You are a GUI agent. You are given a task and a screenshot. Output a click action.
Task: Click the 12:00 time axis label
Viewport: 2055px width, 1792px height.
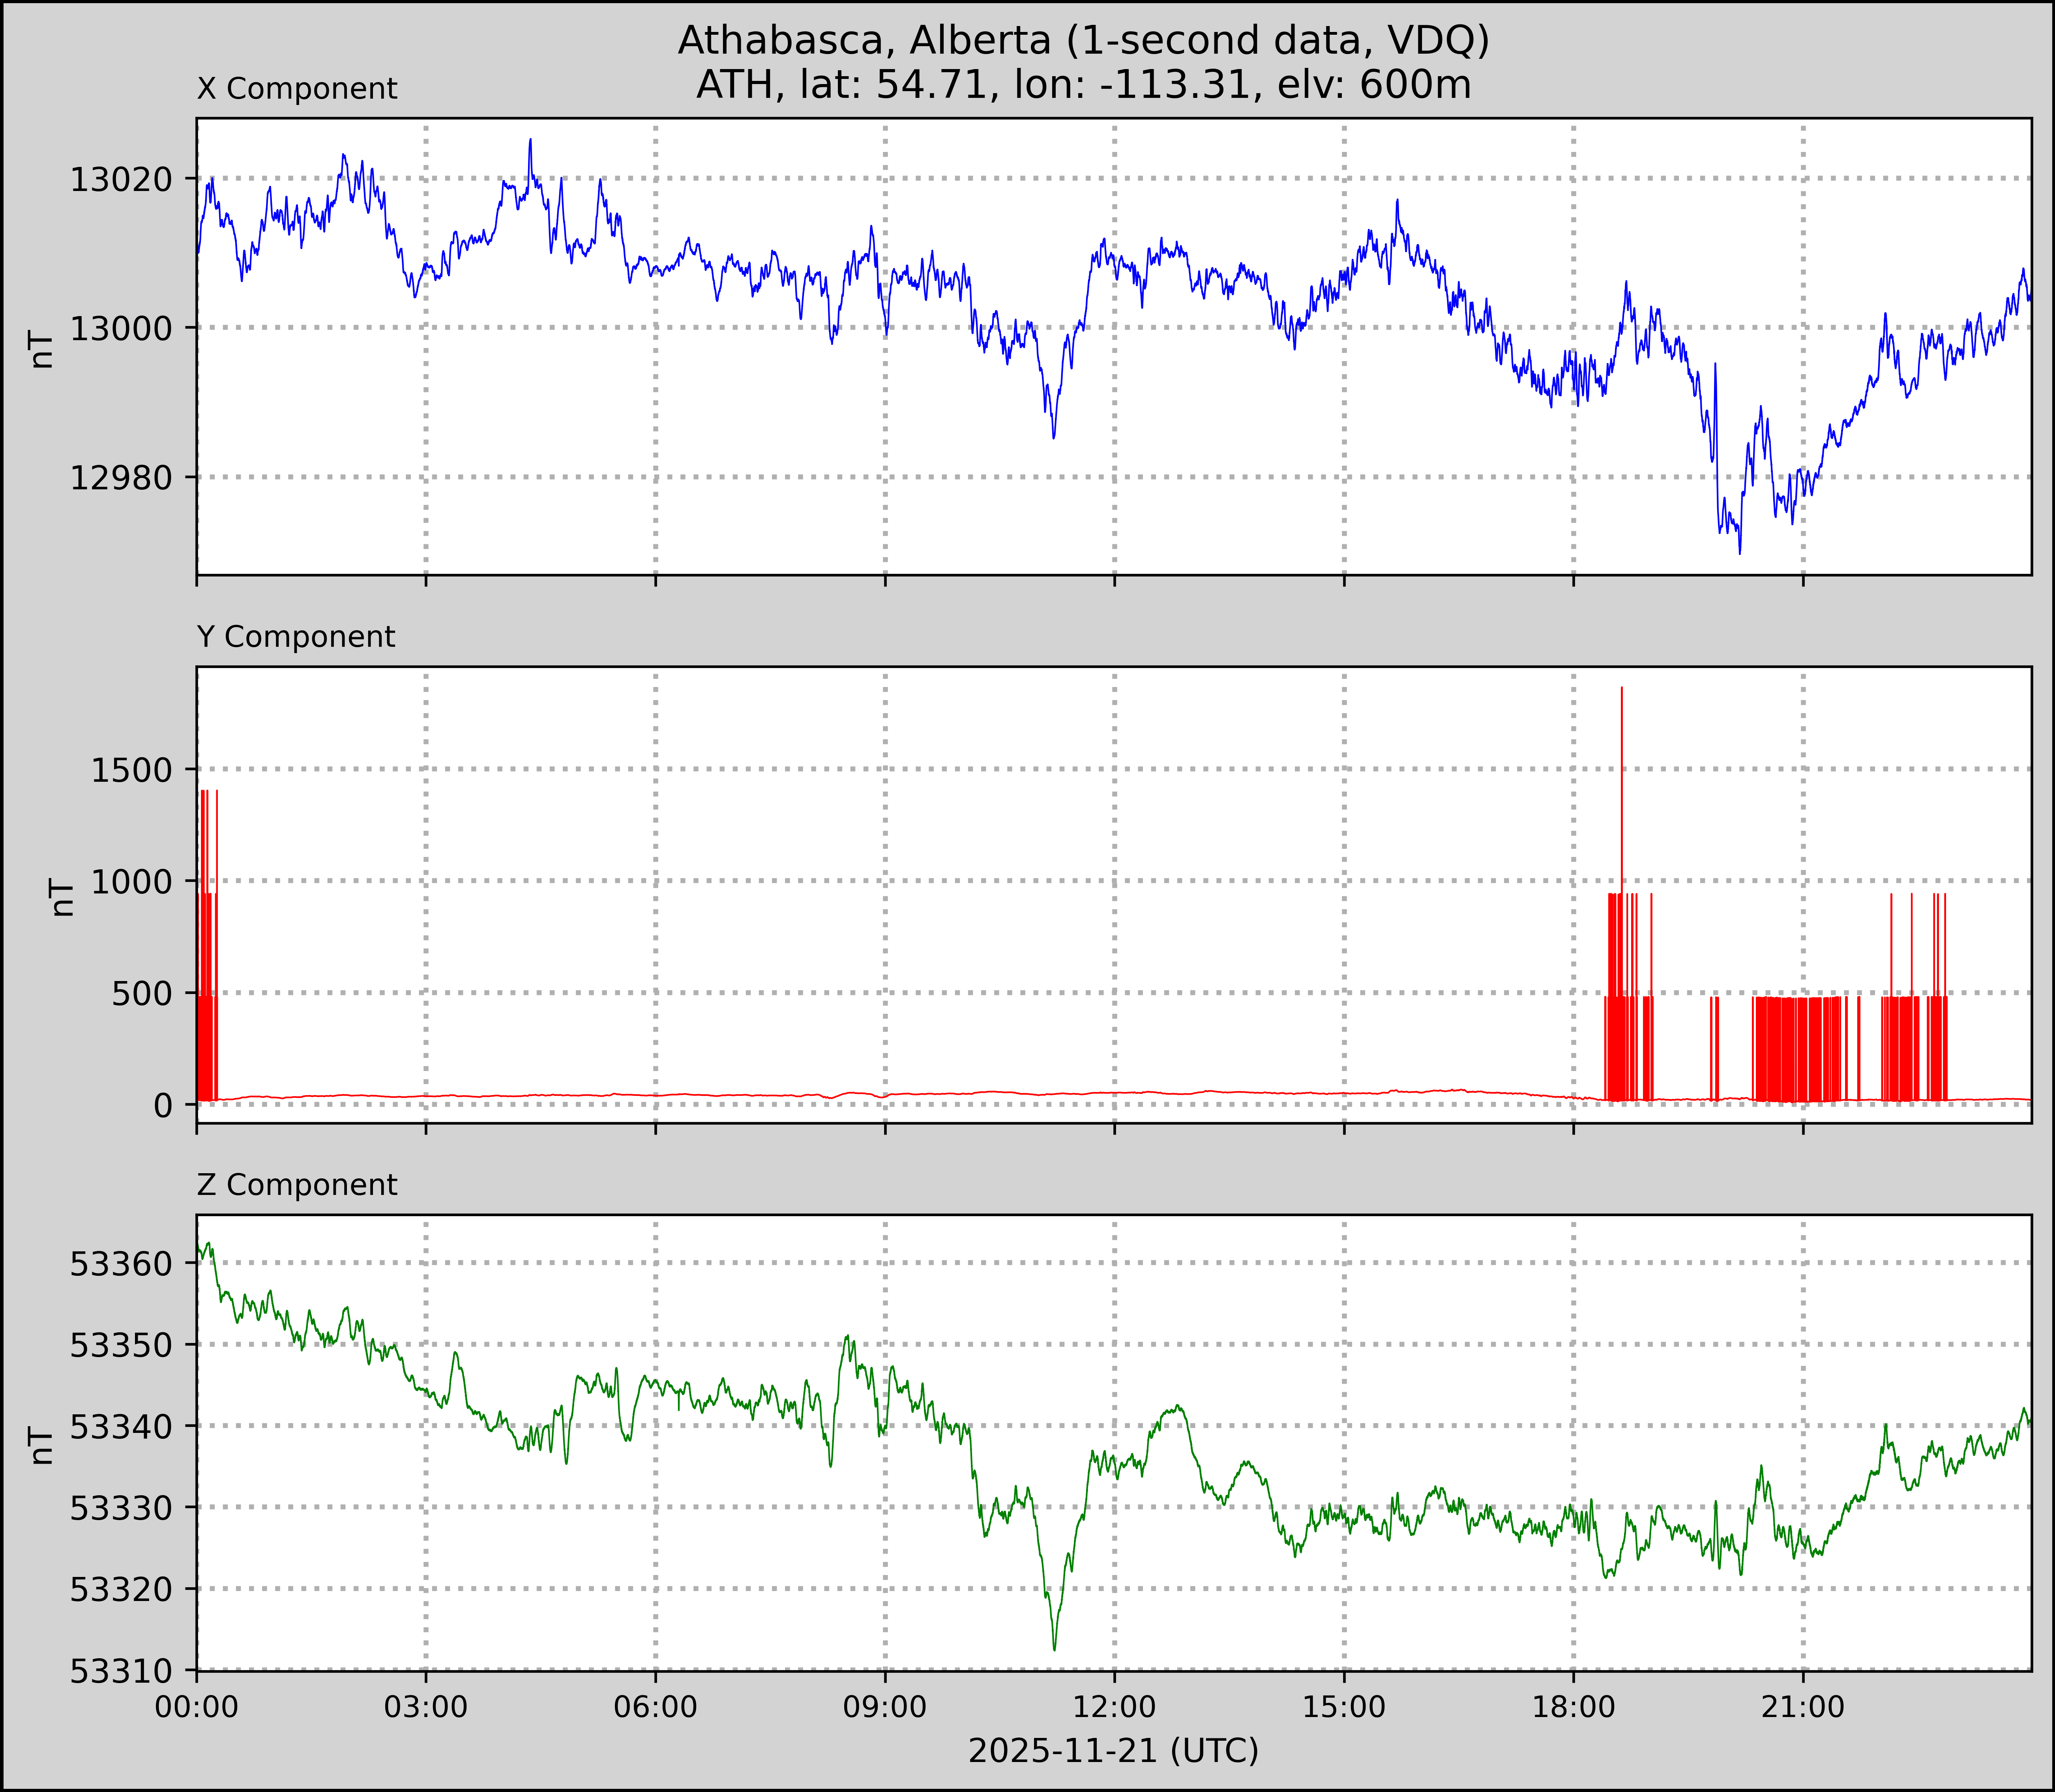(1114, 1707)
